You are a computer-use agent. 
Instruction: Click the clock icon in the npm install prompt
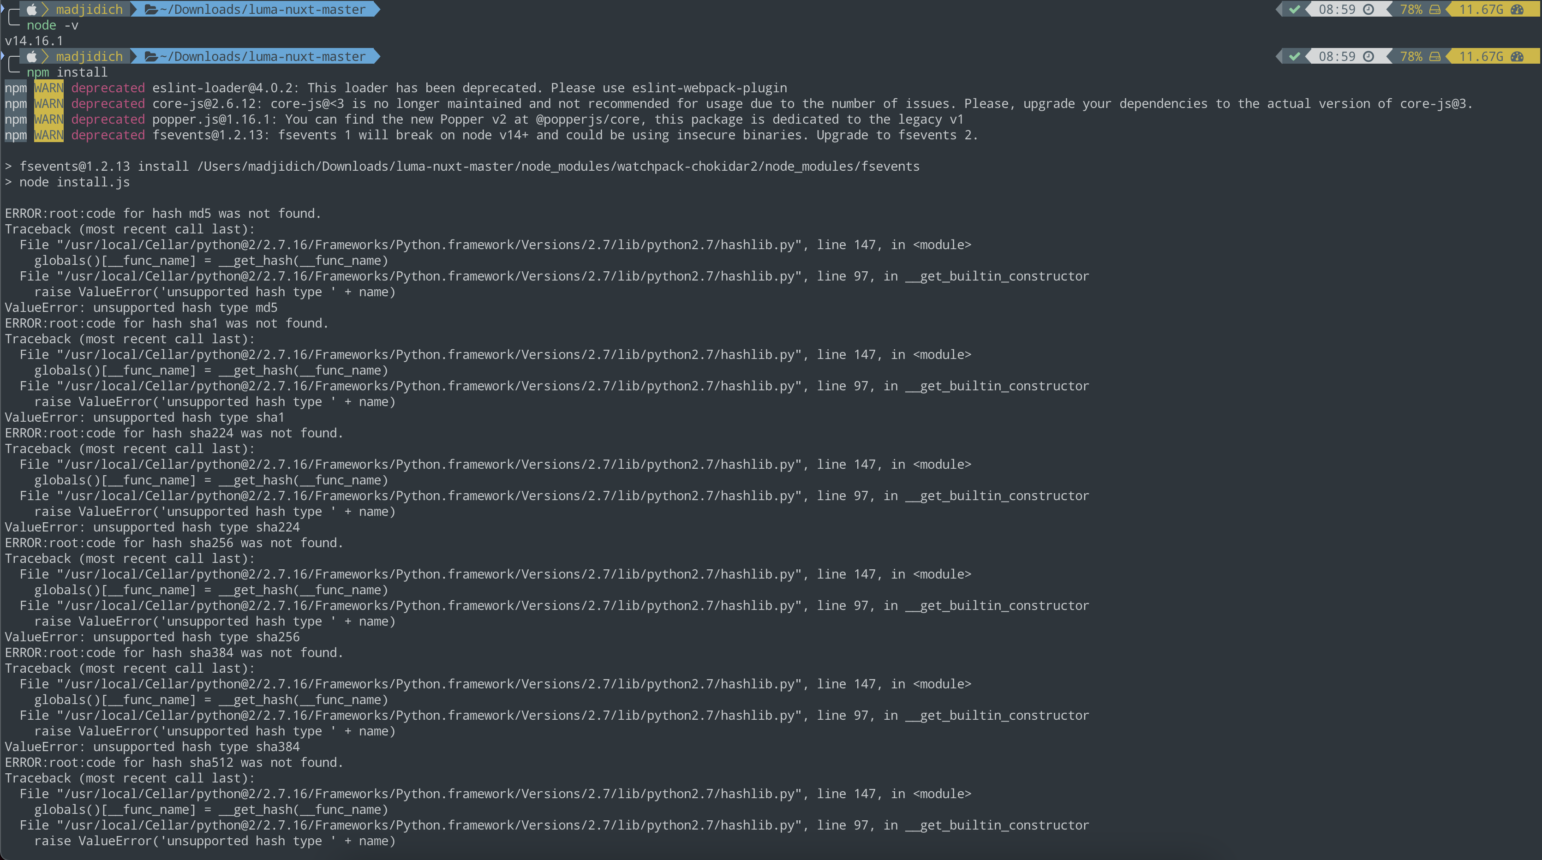pos(1369,56)
